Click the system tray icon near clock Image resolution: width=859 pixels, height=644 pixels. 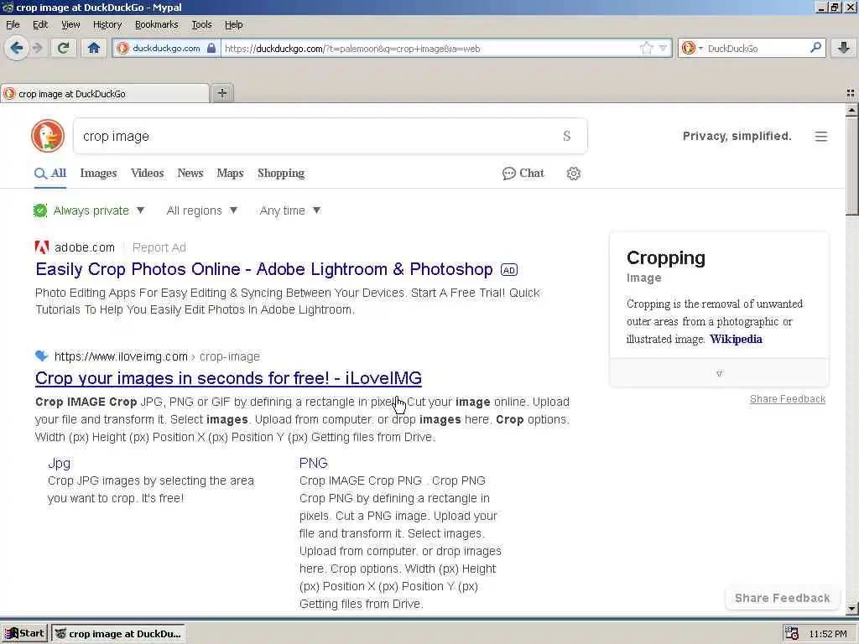[x=792, y=634]
